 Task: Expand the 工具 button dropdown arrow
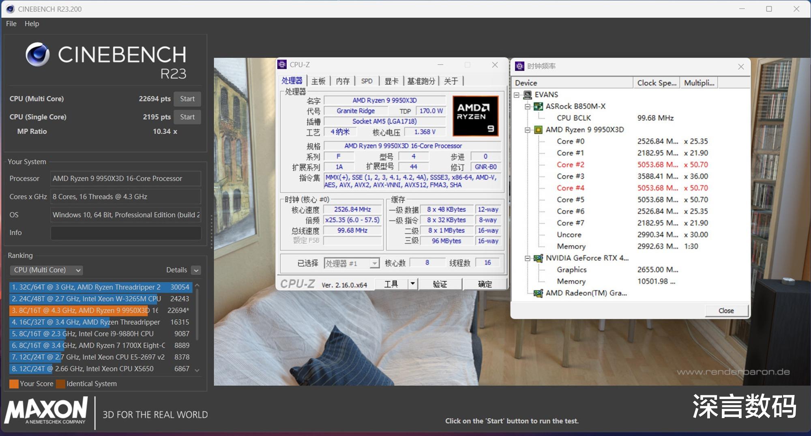click(412, 284)
